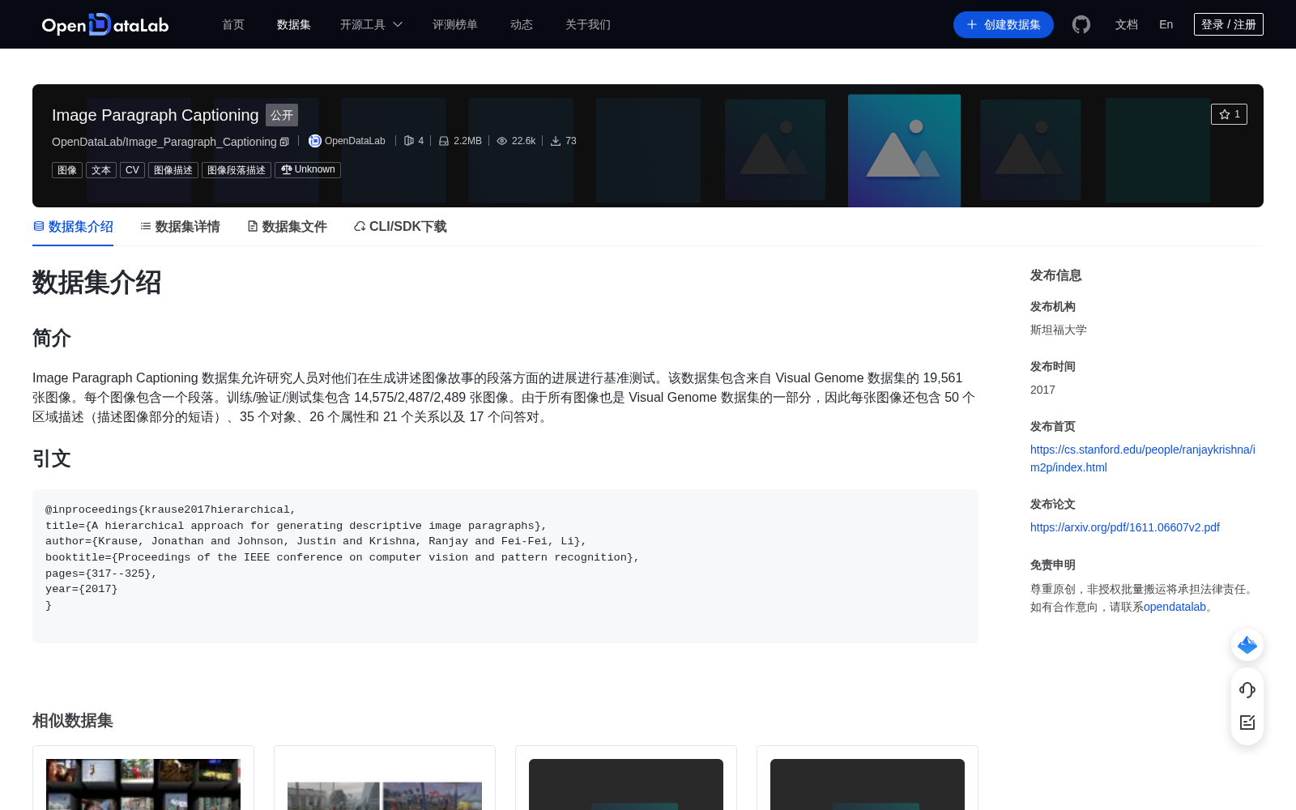Viewport: 1296px width, 810px height.
Task: Open the arxiv.org paper PDF link
Action: pos(1125,527)
